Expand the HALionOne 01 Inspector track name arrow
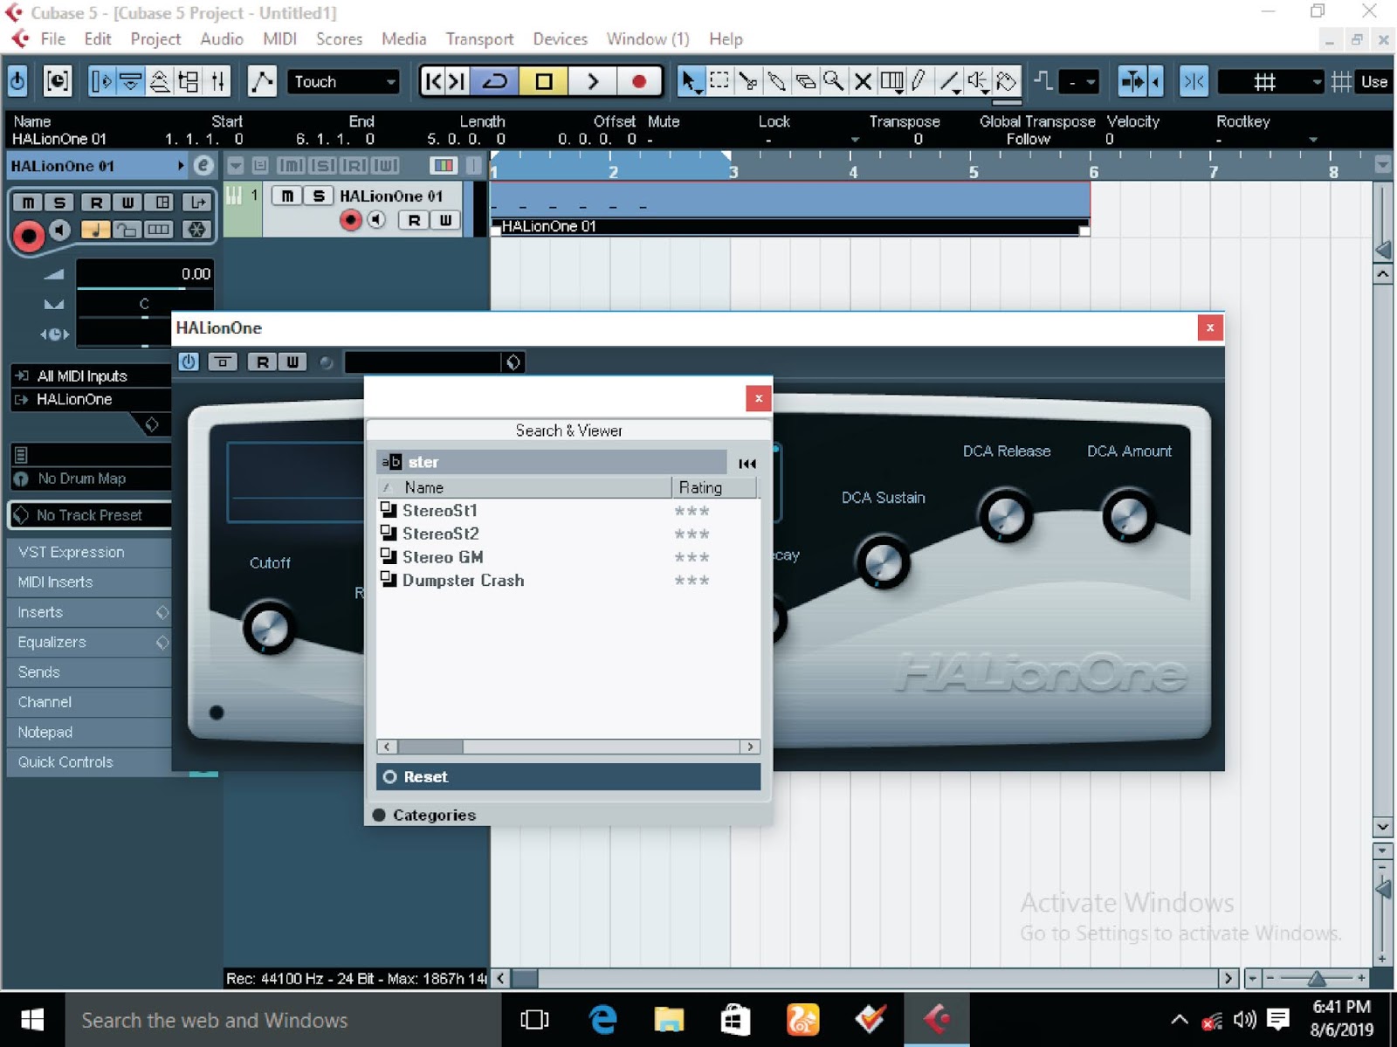The width and height of the screenshot is (1397, 1047). 181,165
